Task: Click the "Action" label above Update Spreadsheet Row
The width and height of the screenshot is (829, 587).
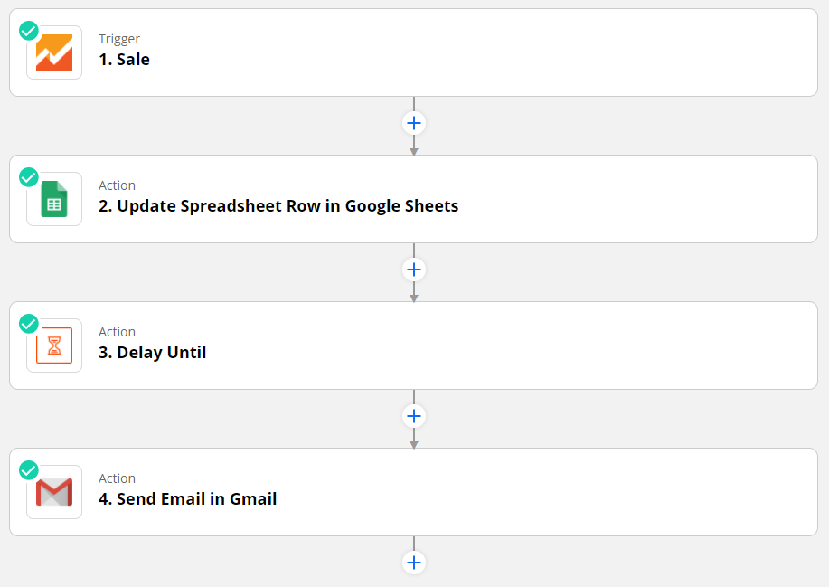Action: tap(117, 185)
